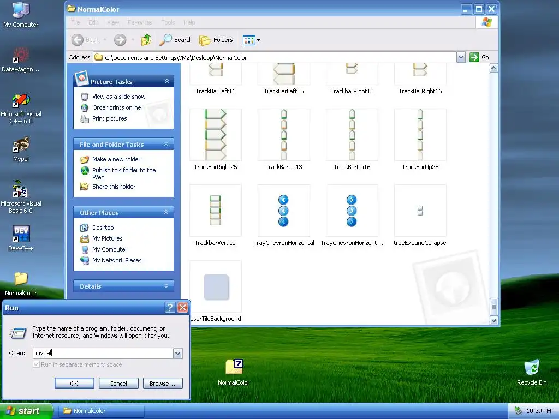Collapse the Picture Tasks panel
Screen dimensions: 559x419
click(x=166, y=81)
